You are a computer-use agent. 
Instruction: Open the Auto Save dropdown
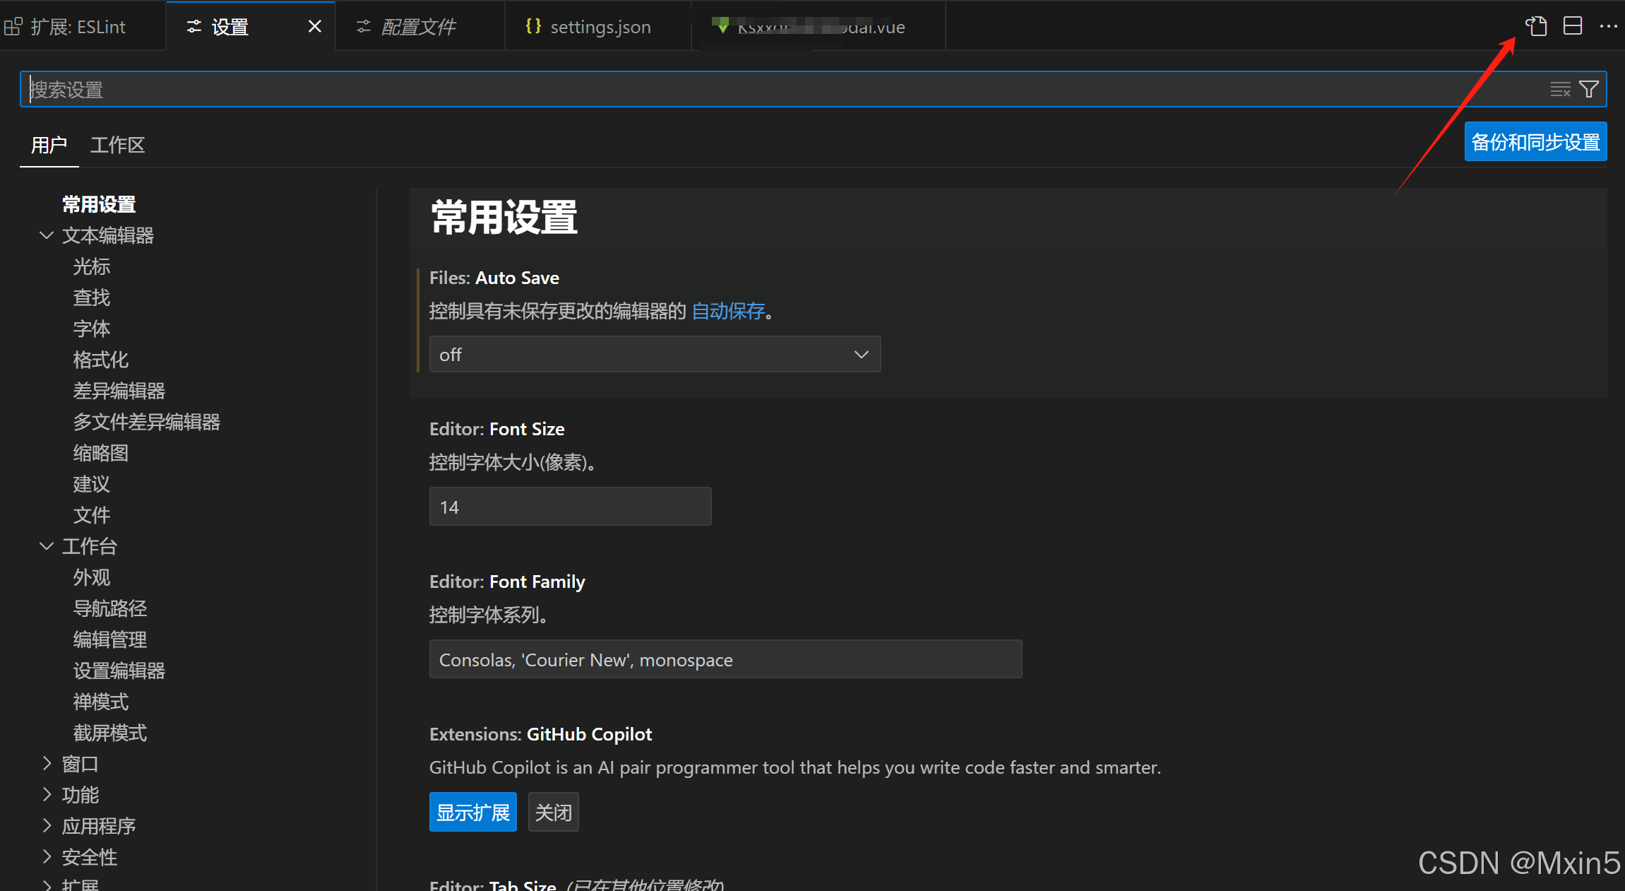tap(655, 355)
